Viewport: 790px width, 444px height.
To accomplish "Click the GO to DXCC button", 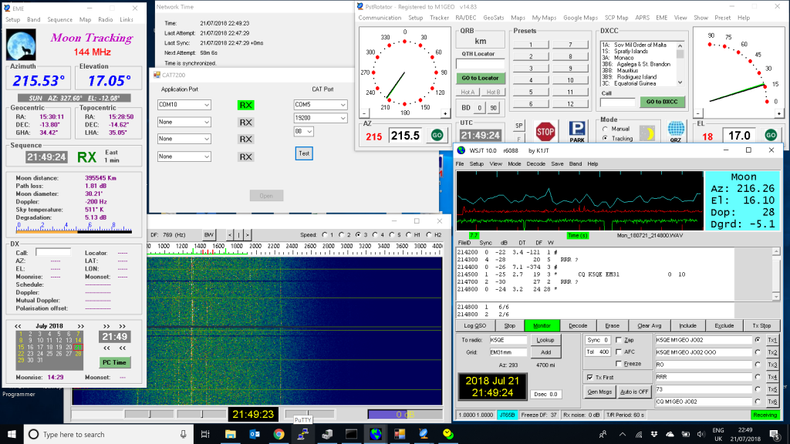I will (x=662, y=102).
